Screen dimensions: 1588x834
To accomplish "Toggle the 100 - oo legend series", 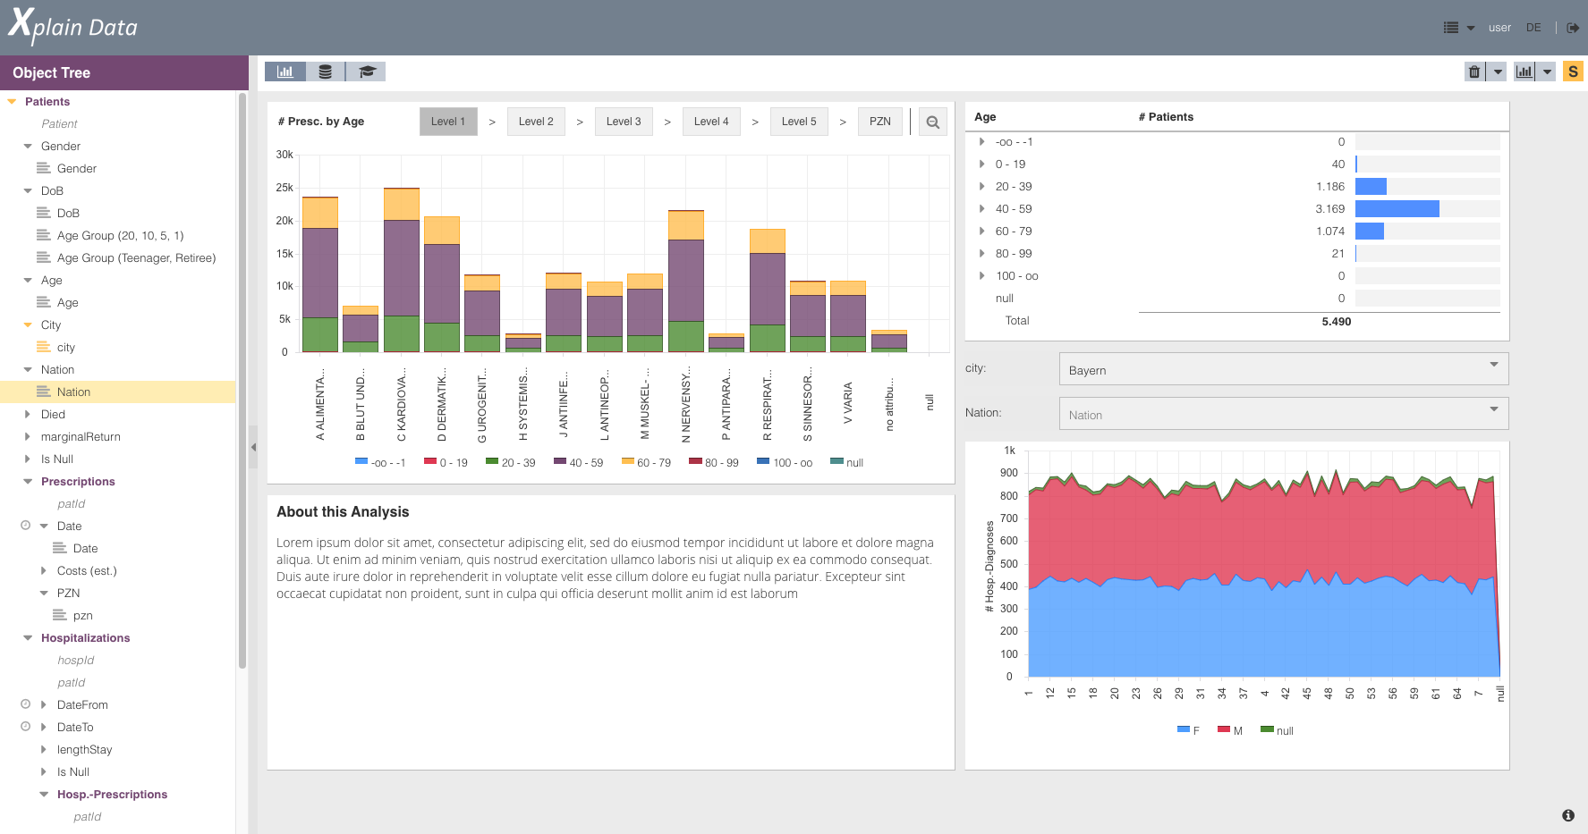I will [785, 462].
